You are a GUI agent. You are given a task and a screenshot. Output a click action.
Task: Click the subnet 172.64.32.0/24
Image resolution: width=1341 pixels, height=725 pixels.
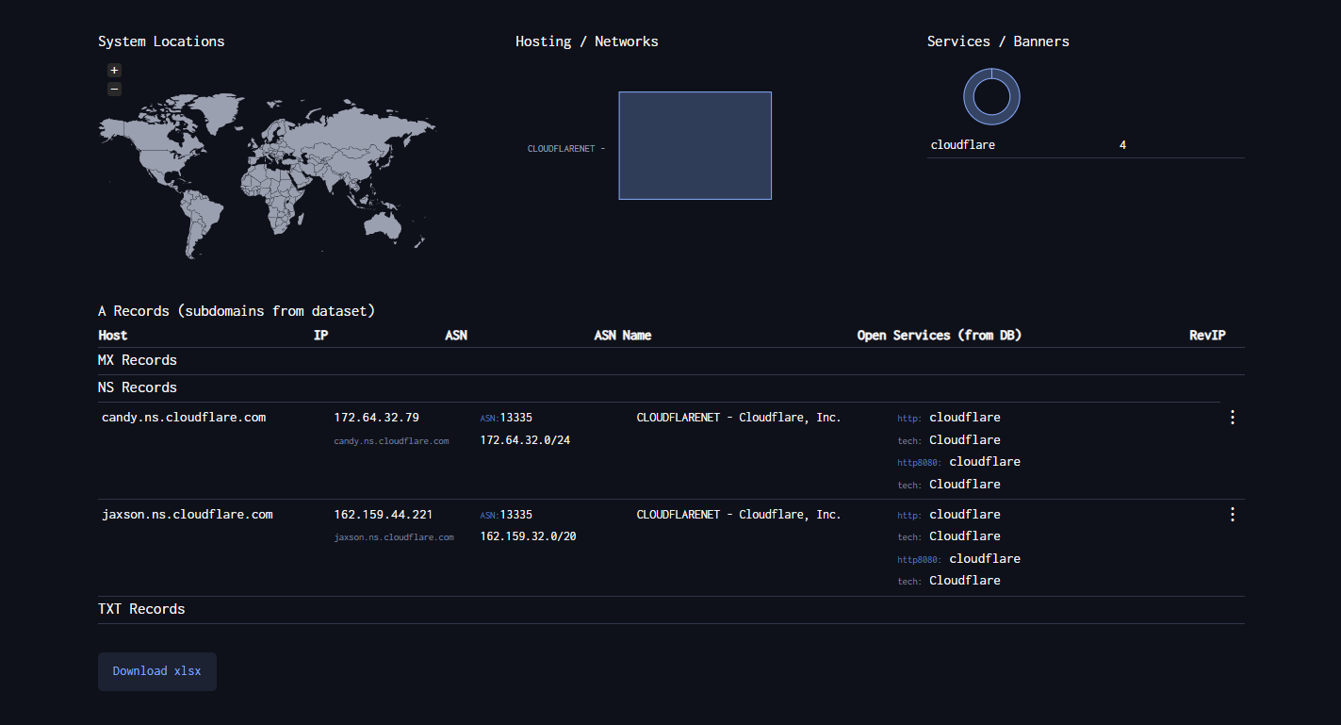click(525, 439)
